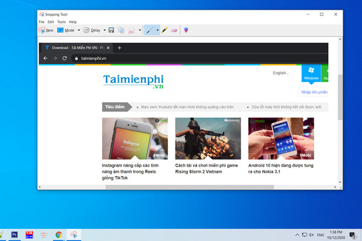The width and height of the screenshot is (362, 241).
Task: Open Google Chrome from the taskbar
Action: pos(59,235)
